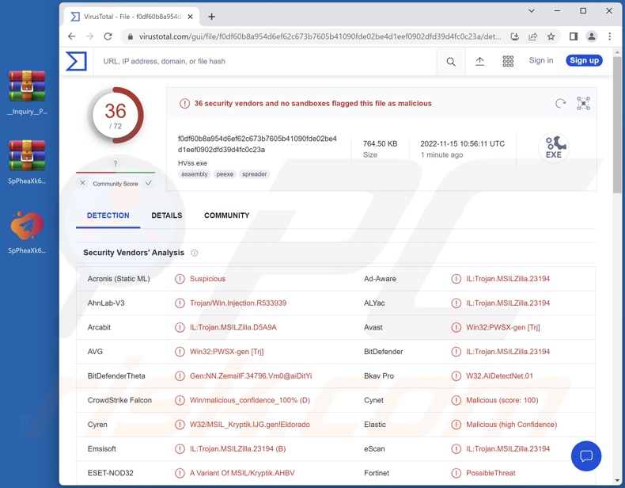The height and width of the screenshot is (488, 625).
Task: Click BitDefenderTheta Gen:NN.ZemsilF result
Action: pos(251,376)
